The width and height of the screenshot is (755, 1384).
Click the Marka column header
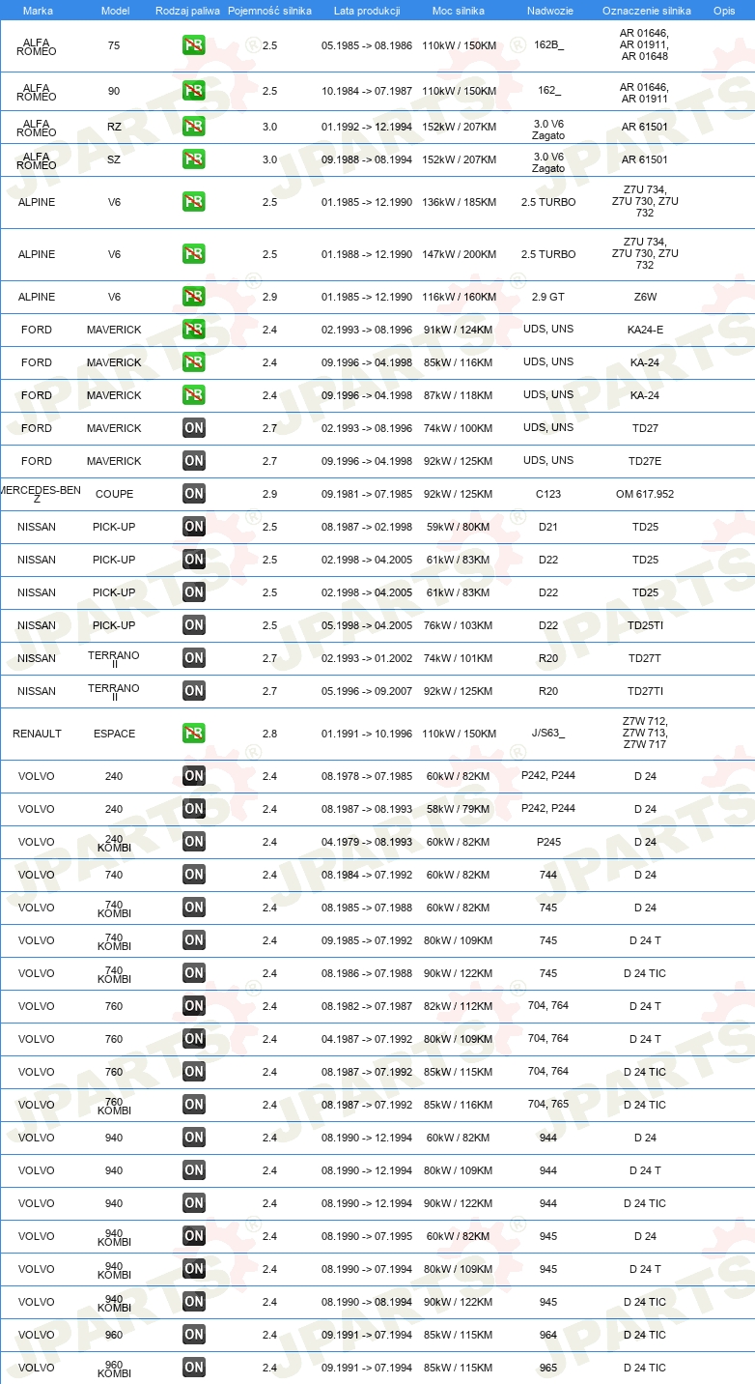pos(38,10)
